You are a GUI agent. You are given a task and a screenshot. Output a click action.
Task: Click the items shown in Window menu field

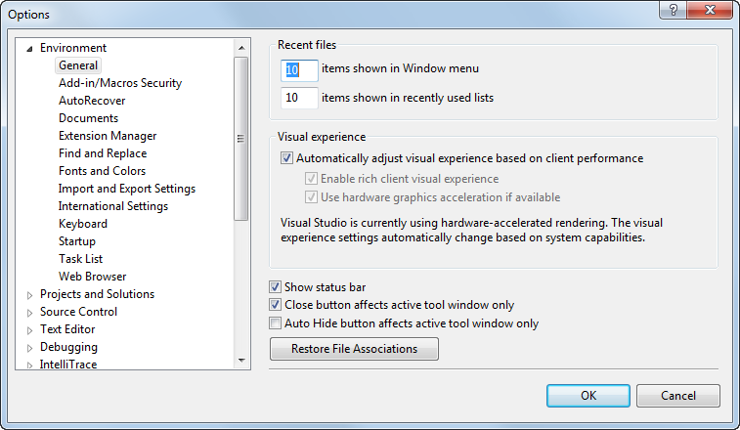[299, 70]
